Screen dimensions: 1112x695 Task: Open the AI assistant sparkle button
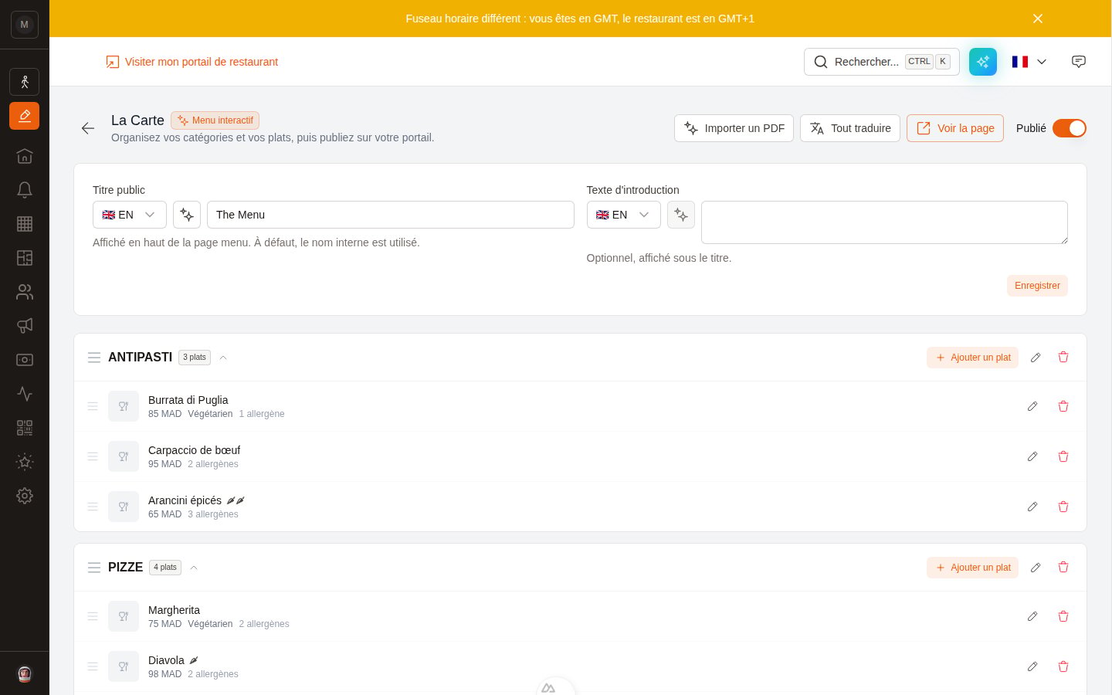click(983, 62)
